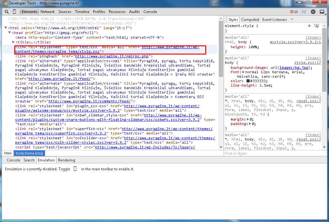The image size is (329, 222).
Task: Open the drawer Console tab
Action: pyautogui.click(x=13, y=160)
